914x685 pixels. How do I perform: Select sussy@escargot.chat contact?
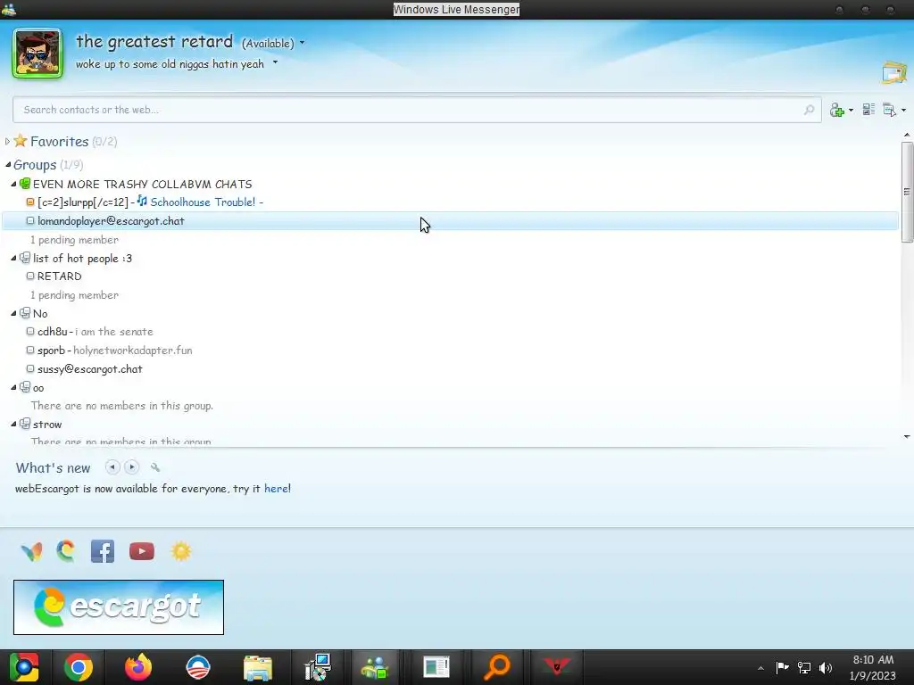pyautogui.click(x=90, y=368)
